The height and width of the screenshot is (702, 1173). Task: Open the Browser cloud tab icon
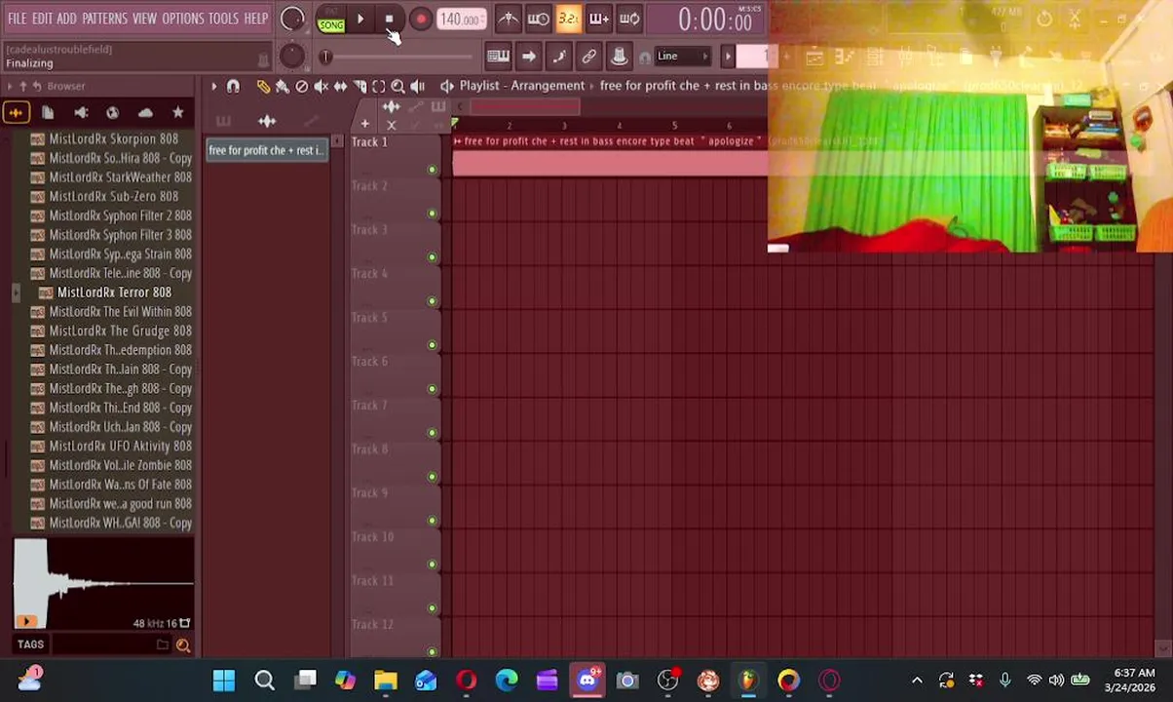145,113
